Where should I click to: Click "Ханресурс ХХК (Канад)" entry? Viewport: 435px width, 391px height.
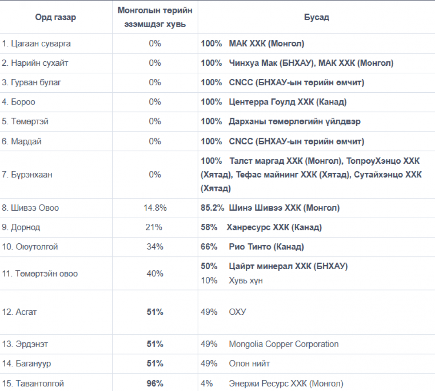[x=274, y=227]
